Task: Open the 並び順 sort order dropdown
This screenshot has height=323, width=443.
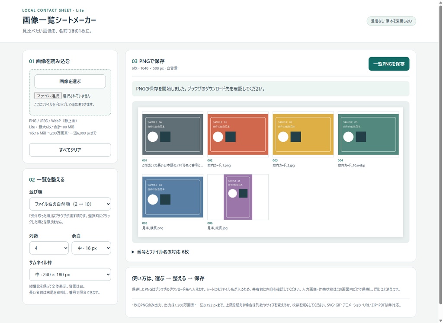Action: 70,204
